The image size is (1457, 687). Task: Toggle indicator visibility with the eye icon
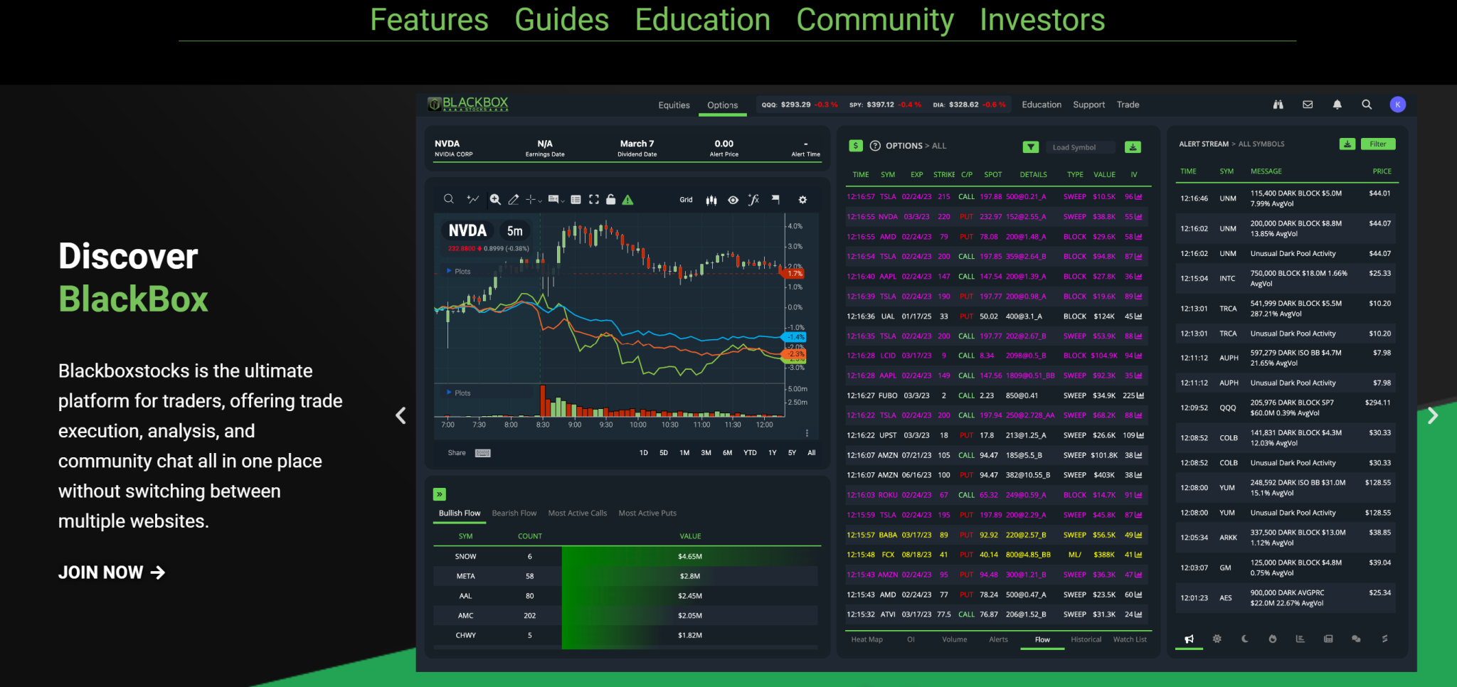pos(734,200)
